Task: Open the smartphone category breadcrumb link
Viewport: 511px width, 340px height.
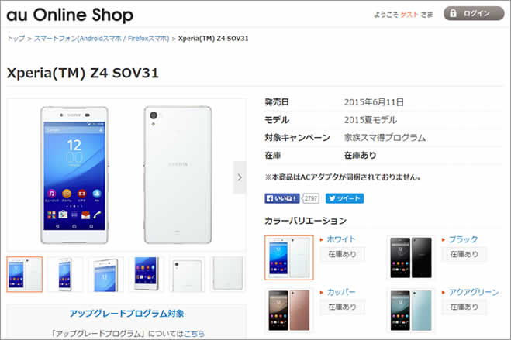Action: pyautogui.click(x=102, y=39)
